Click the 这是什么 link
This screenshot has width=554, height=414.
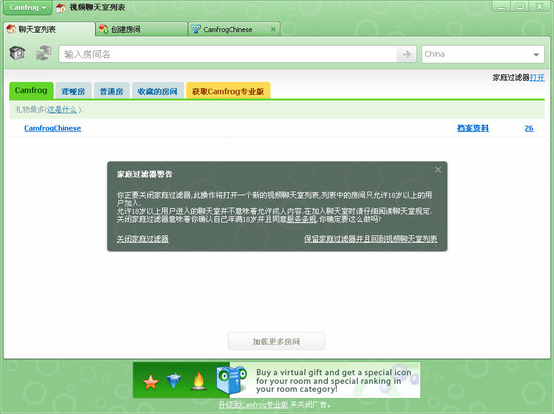coord(62,110)
